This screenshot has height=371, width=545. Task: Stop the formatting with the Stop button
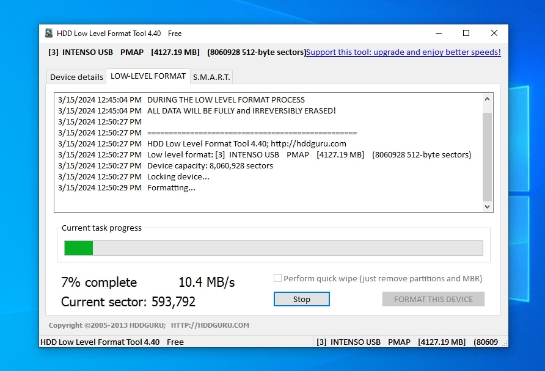pos(301,299)
